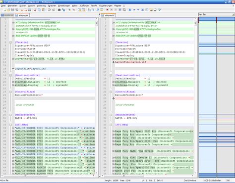
Task: Collapse [ControlFlags] section in right pane
Action: (x=111, y=92)
